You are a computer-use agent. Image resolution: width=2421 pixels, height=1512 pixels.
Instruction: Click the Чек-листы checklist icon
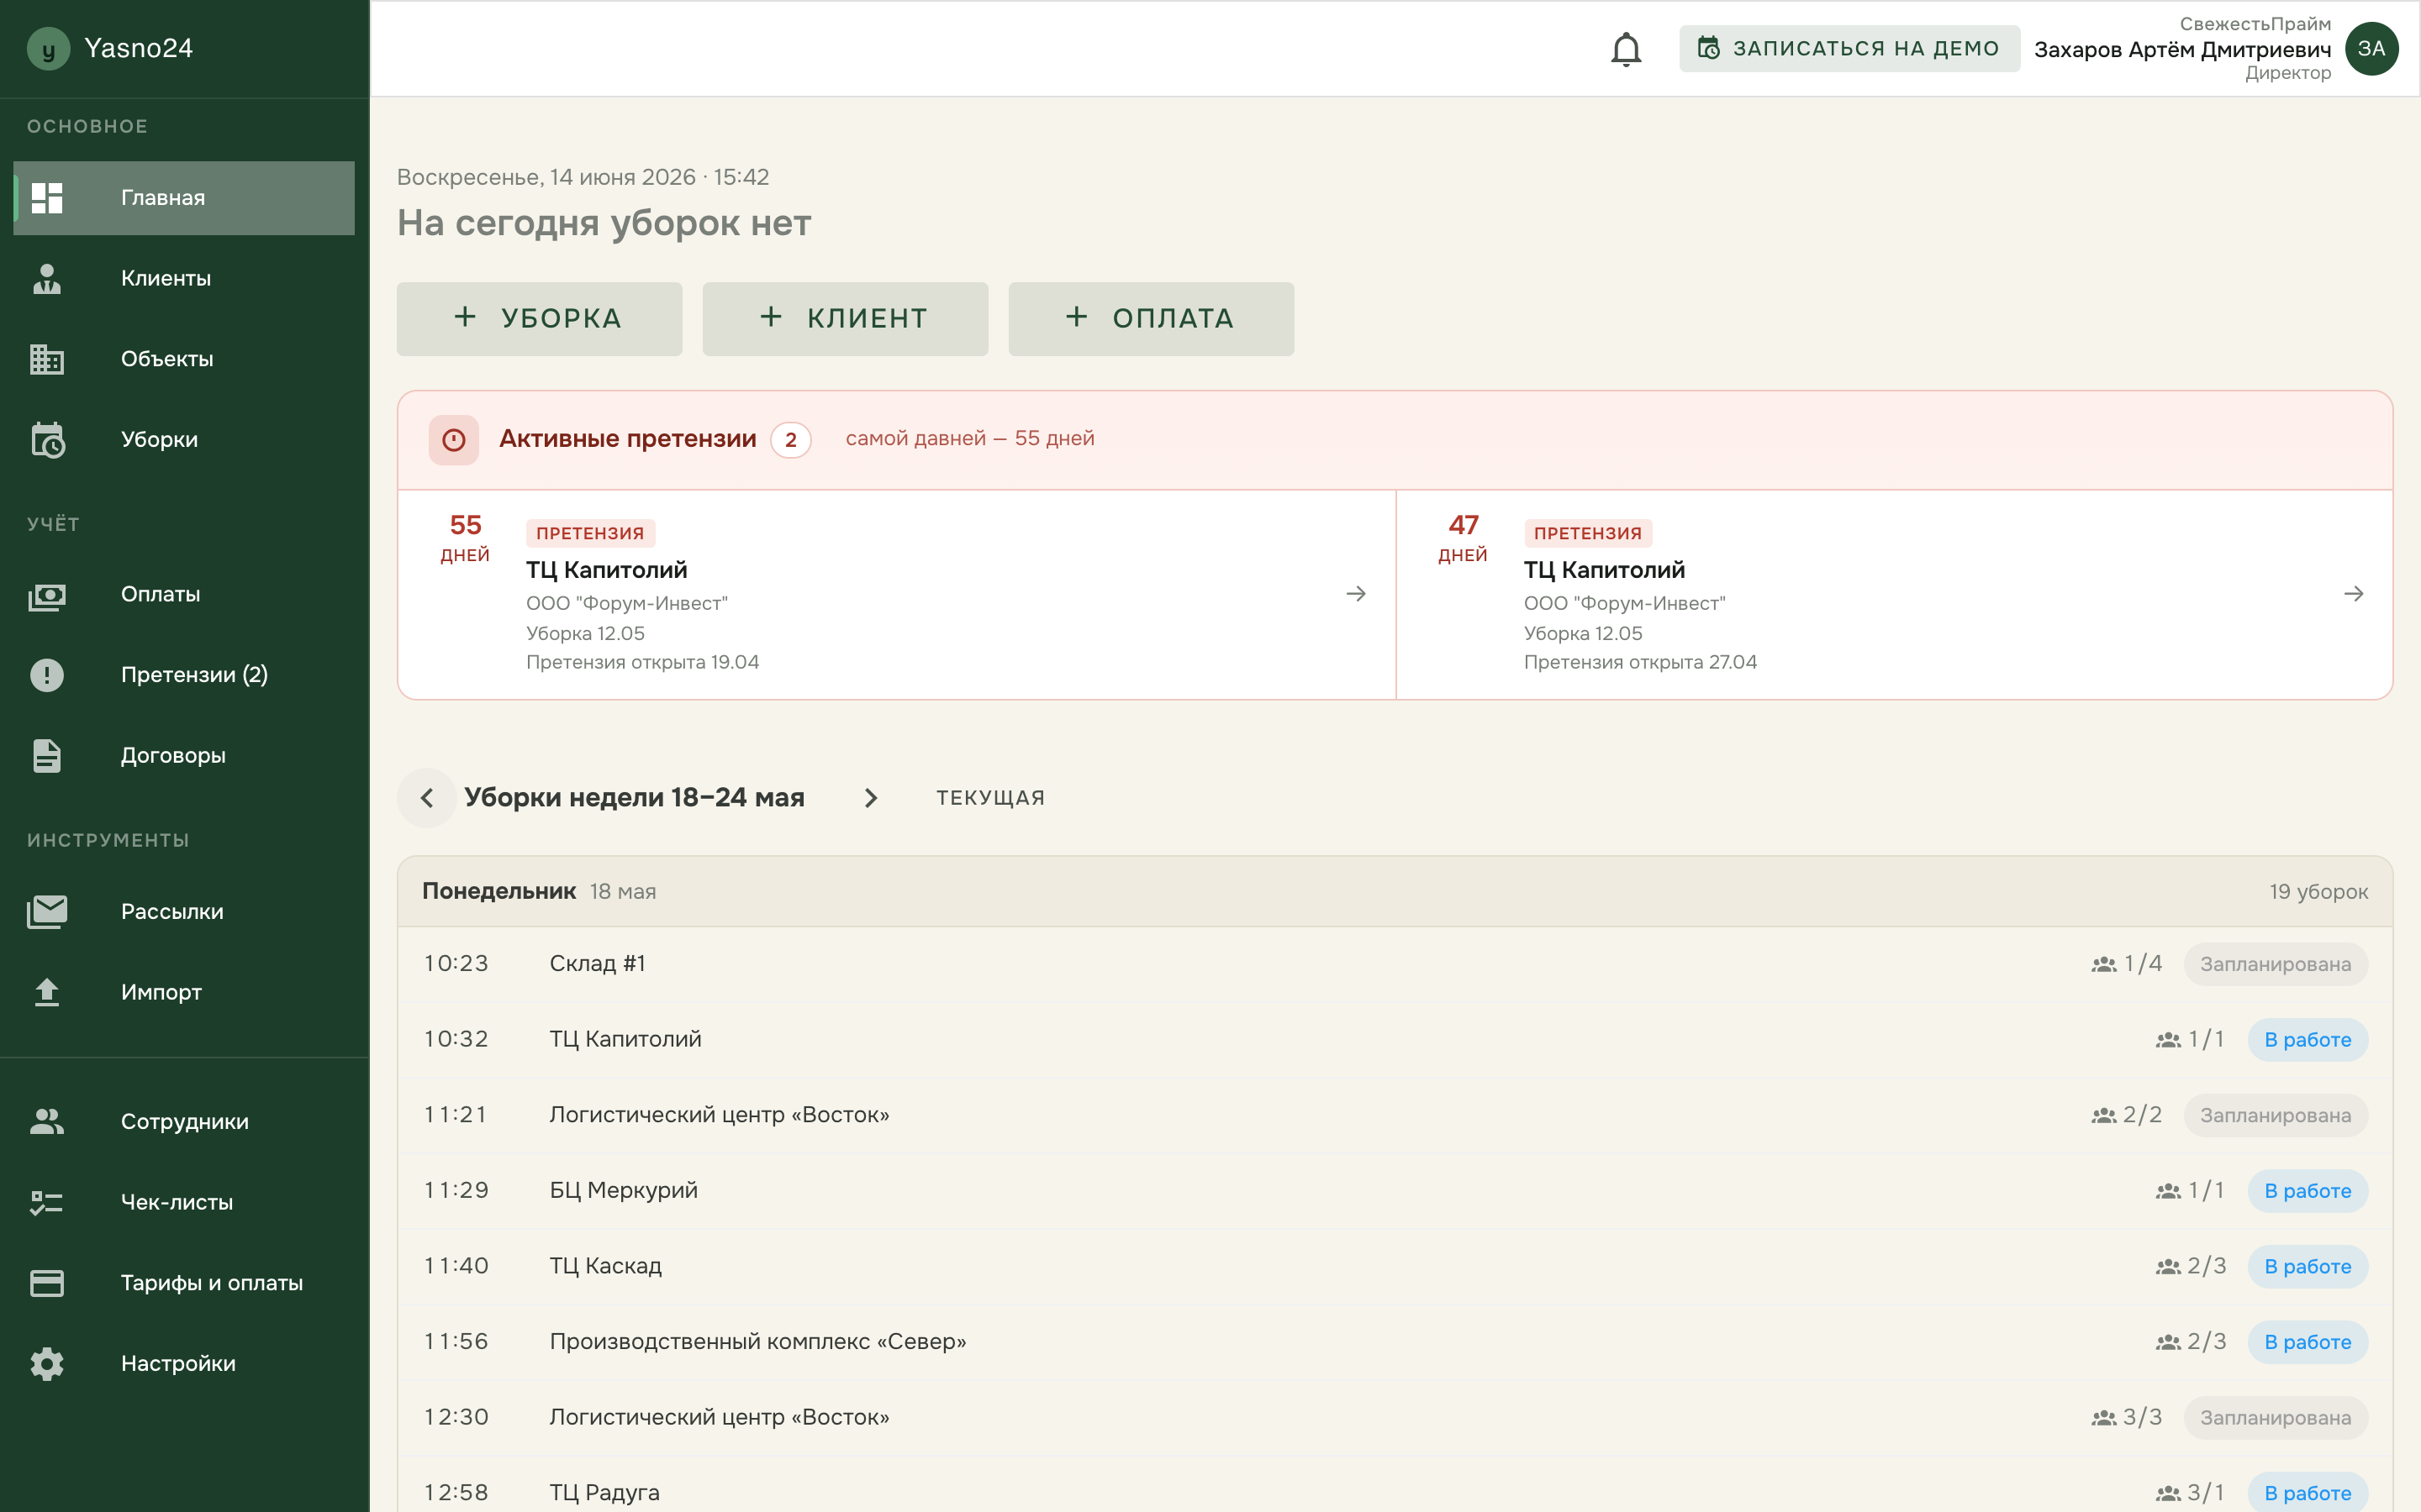(47, 1202)
